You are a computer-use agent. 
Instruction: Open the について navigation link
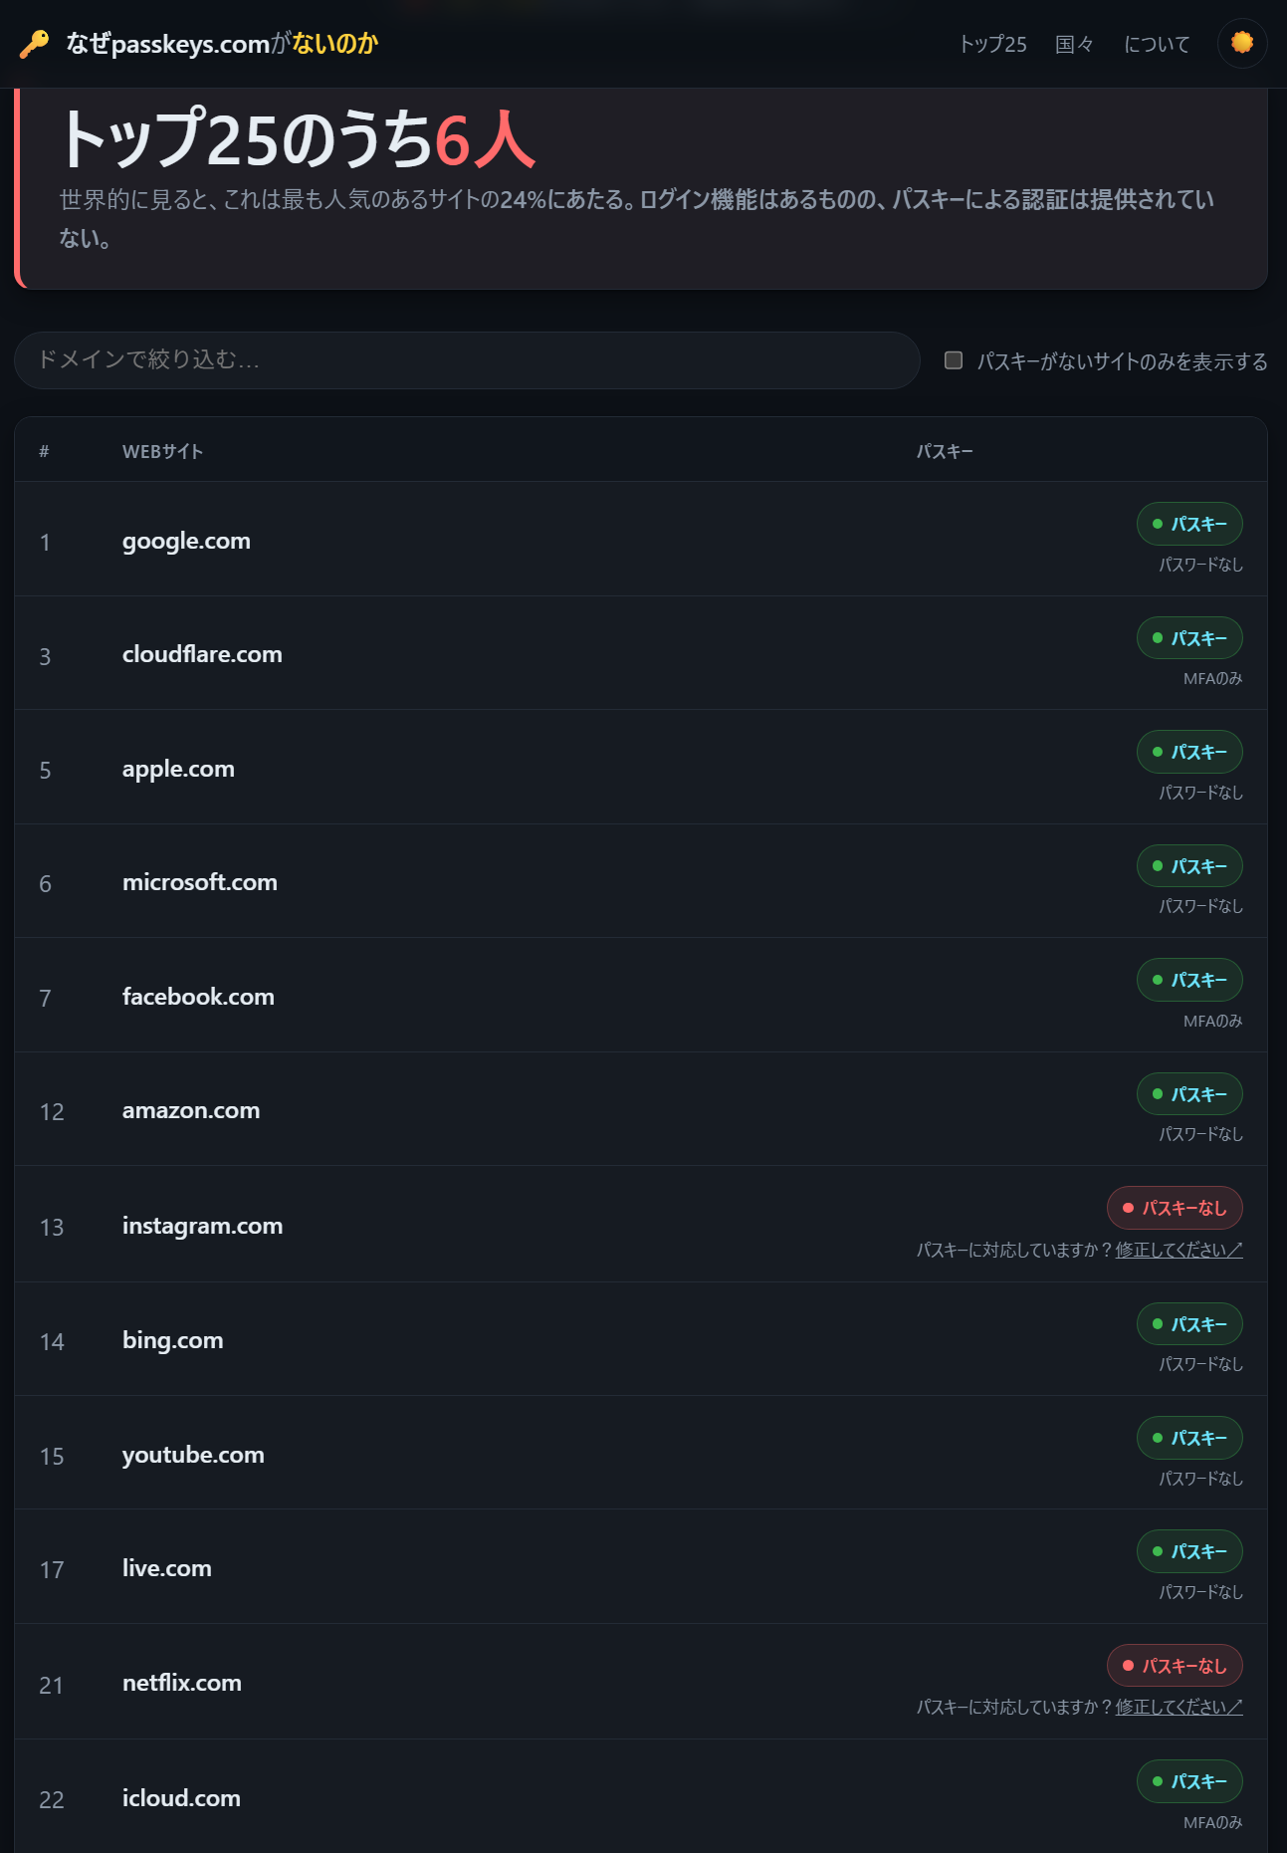[x=1157, y=44]
